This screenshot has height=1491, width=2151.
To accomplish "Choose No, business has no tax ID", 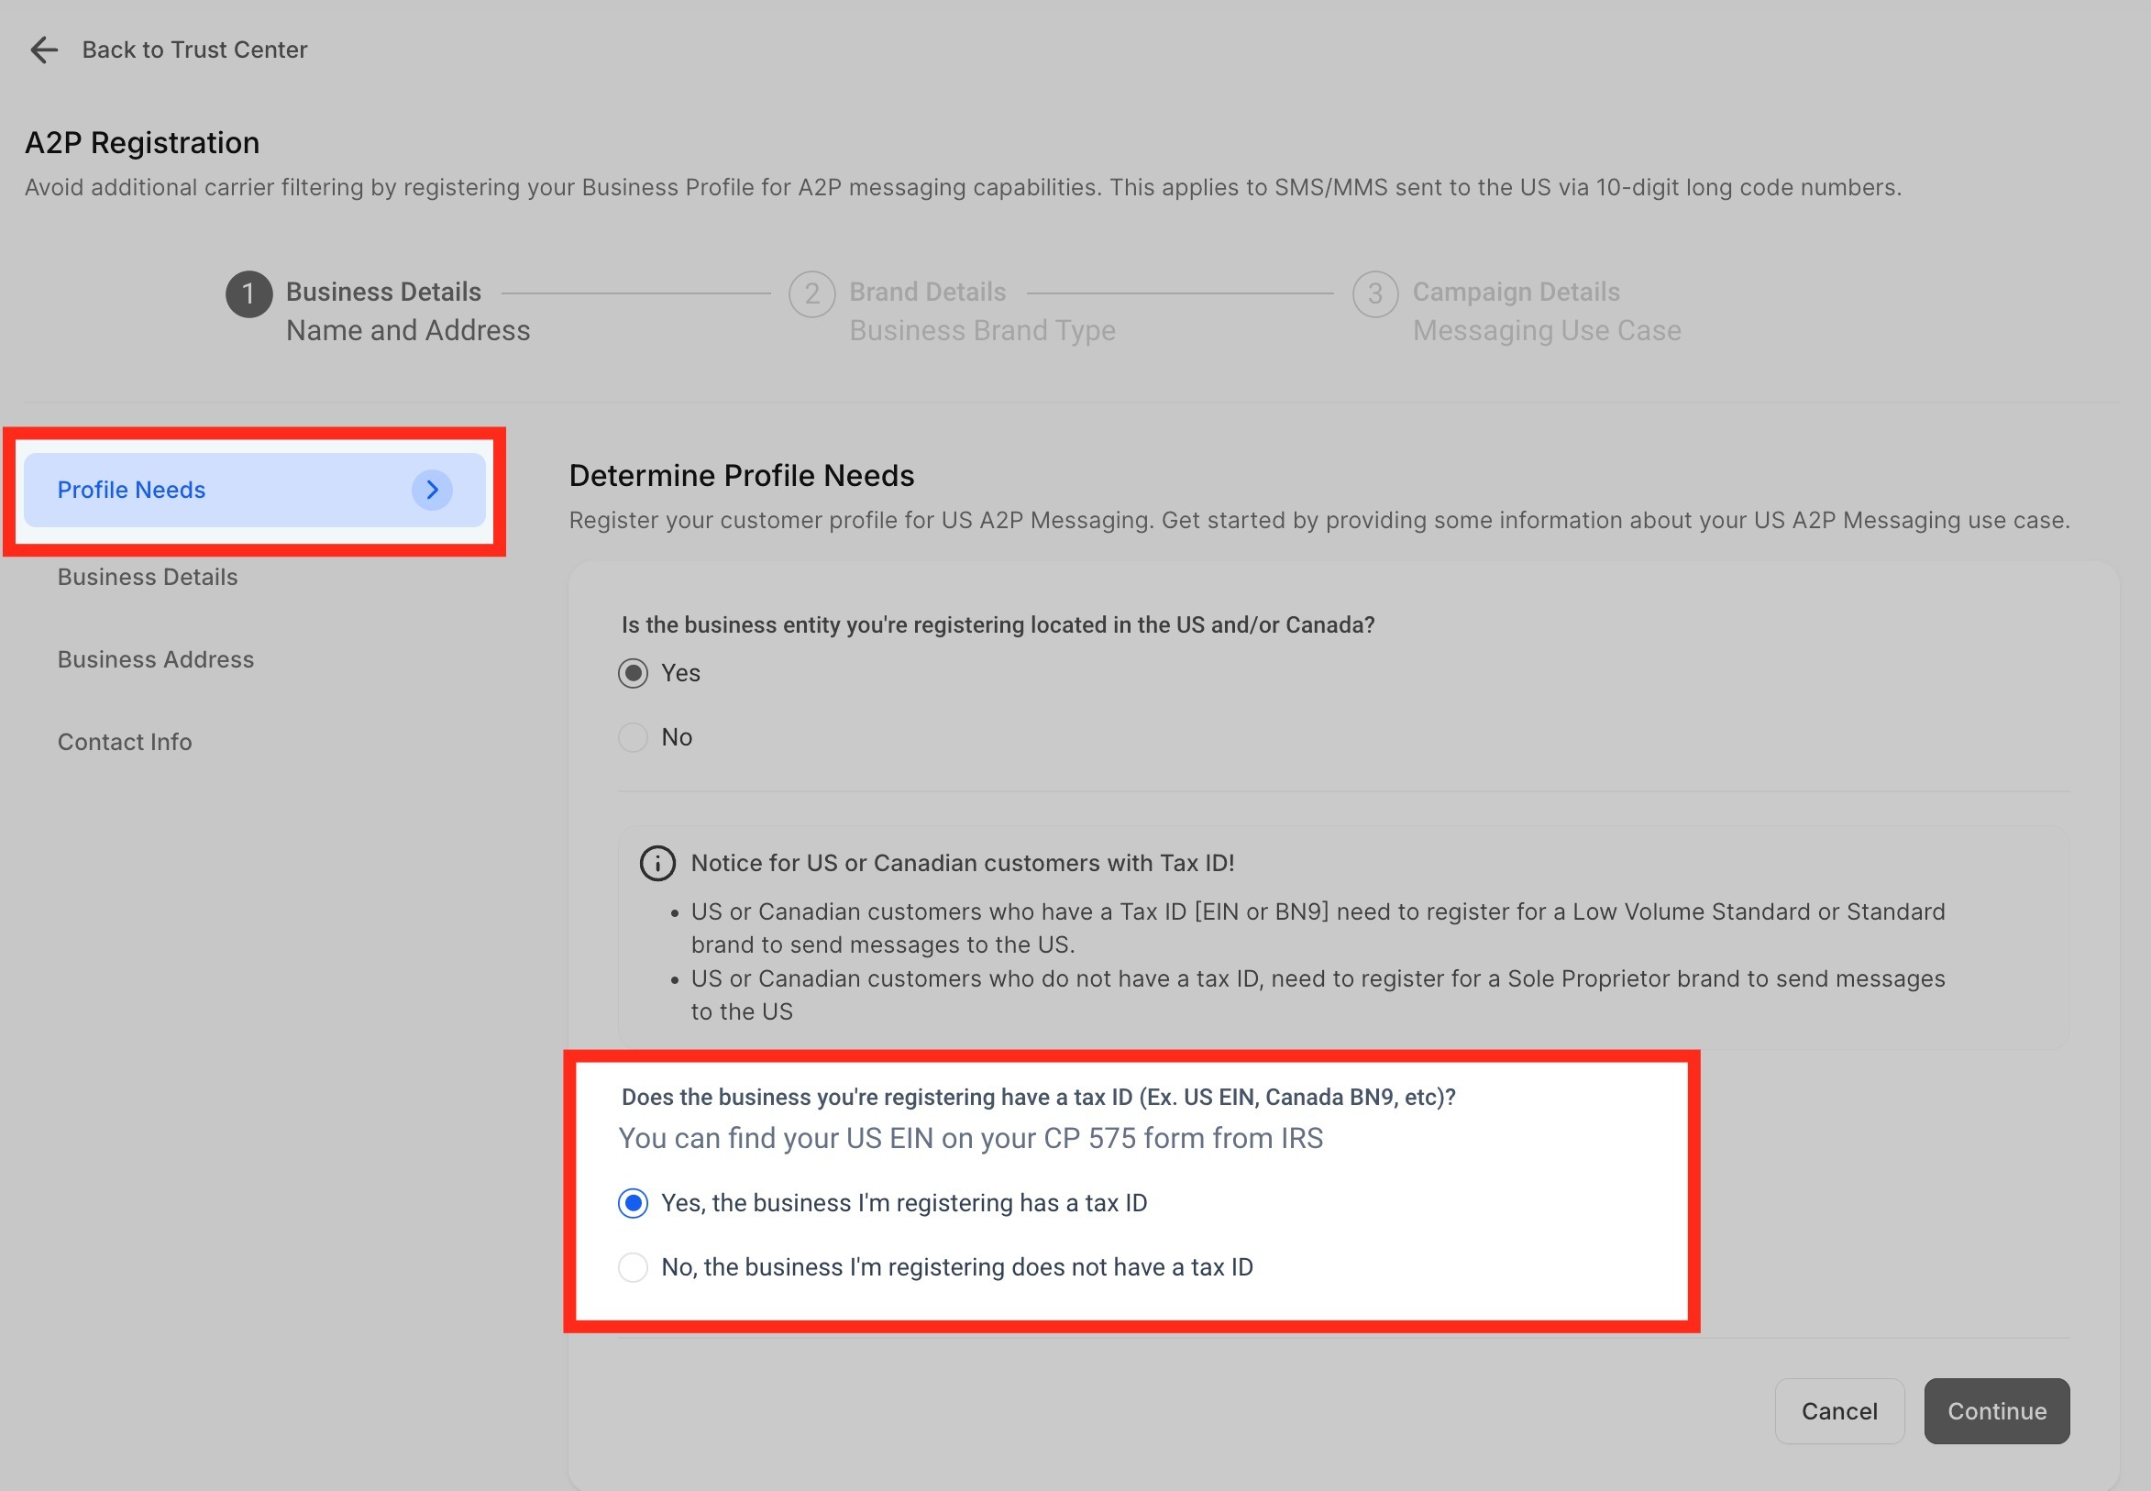I will pos(634,1266).
